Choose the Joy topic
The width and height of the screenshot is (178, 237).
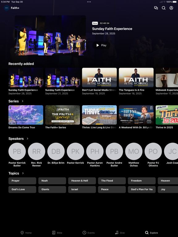point(168,189)
